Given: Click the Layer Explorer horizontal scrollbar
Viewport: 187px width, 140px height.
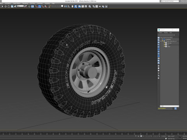Looking at the screenshot, I should [169, 106].
